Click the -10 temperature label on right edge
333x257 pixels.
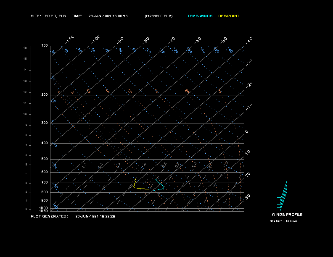tap(249, 107)
